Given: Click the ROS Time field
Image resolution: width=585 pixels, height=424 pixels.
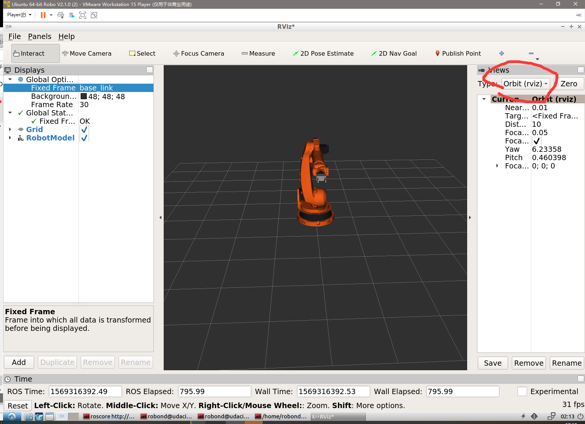Looking at the screenshot, I should tap(85, 391).
